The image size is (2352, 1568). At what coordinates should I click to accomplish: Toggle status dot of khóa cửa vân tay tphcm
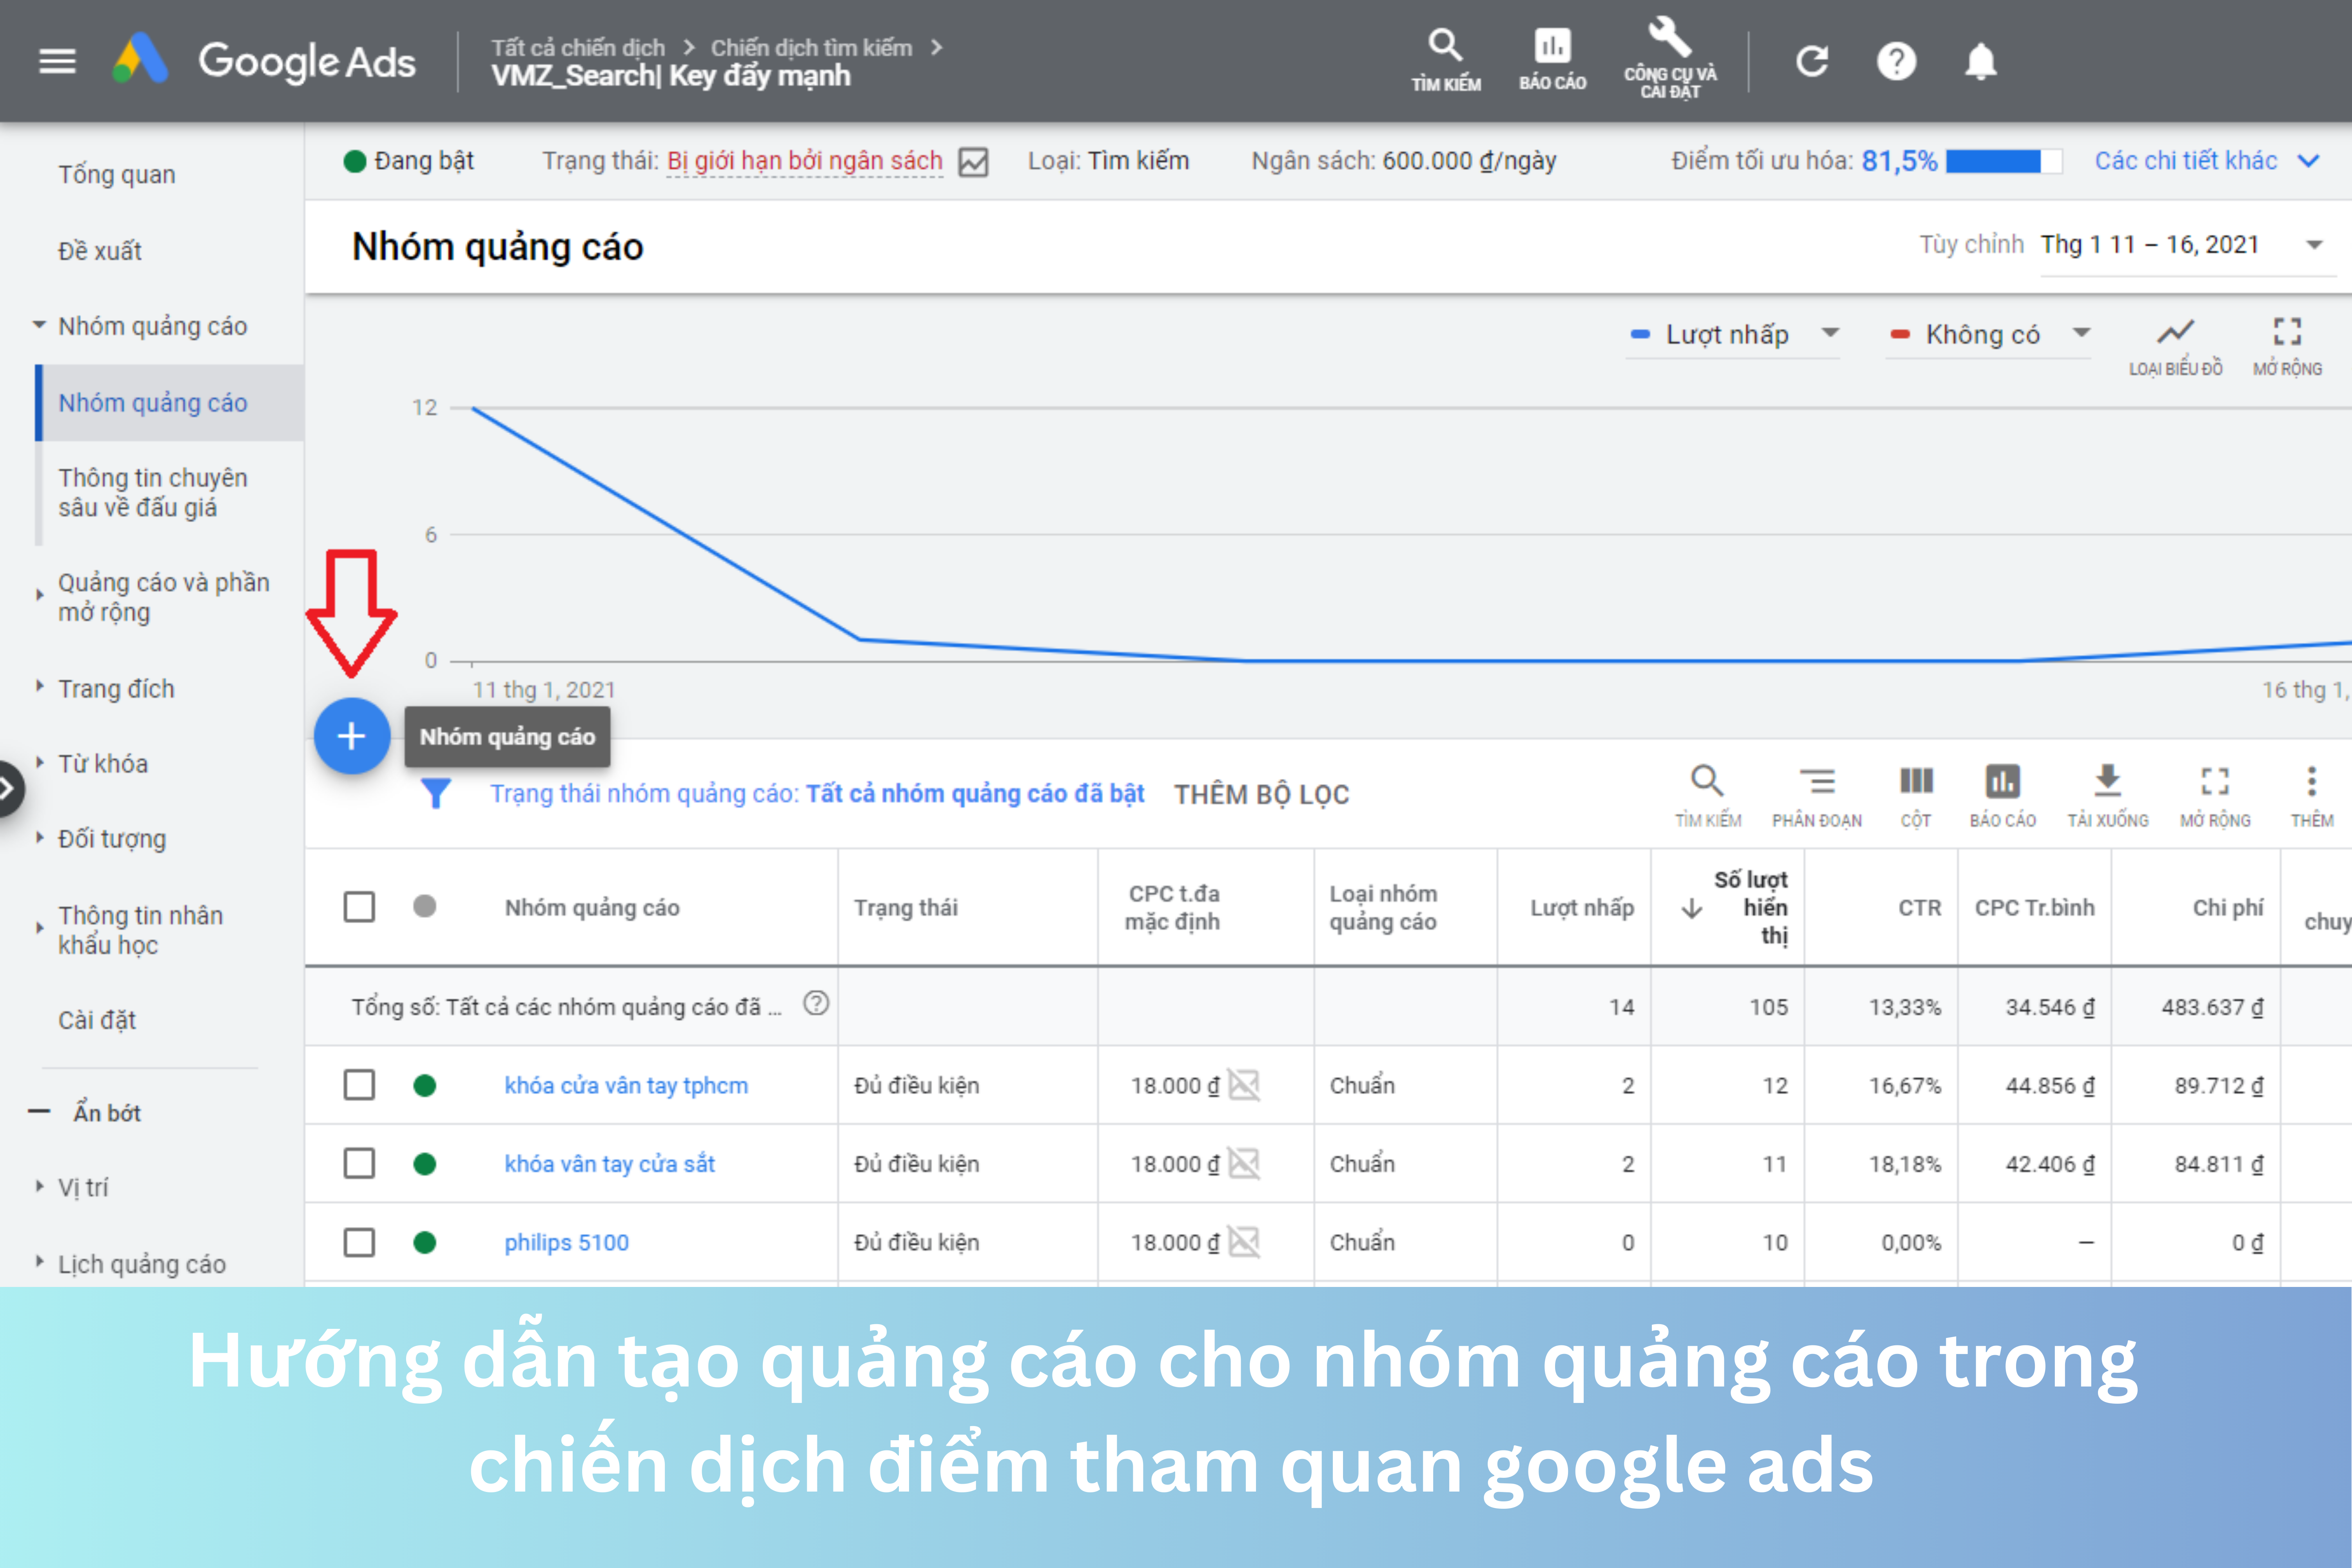pyautogui.click(x=425, y=1085)
